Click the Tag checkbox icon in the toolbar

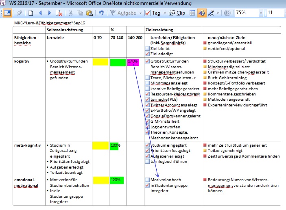[148, 13]
